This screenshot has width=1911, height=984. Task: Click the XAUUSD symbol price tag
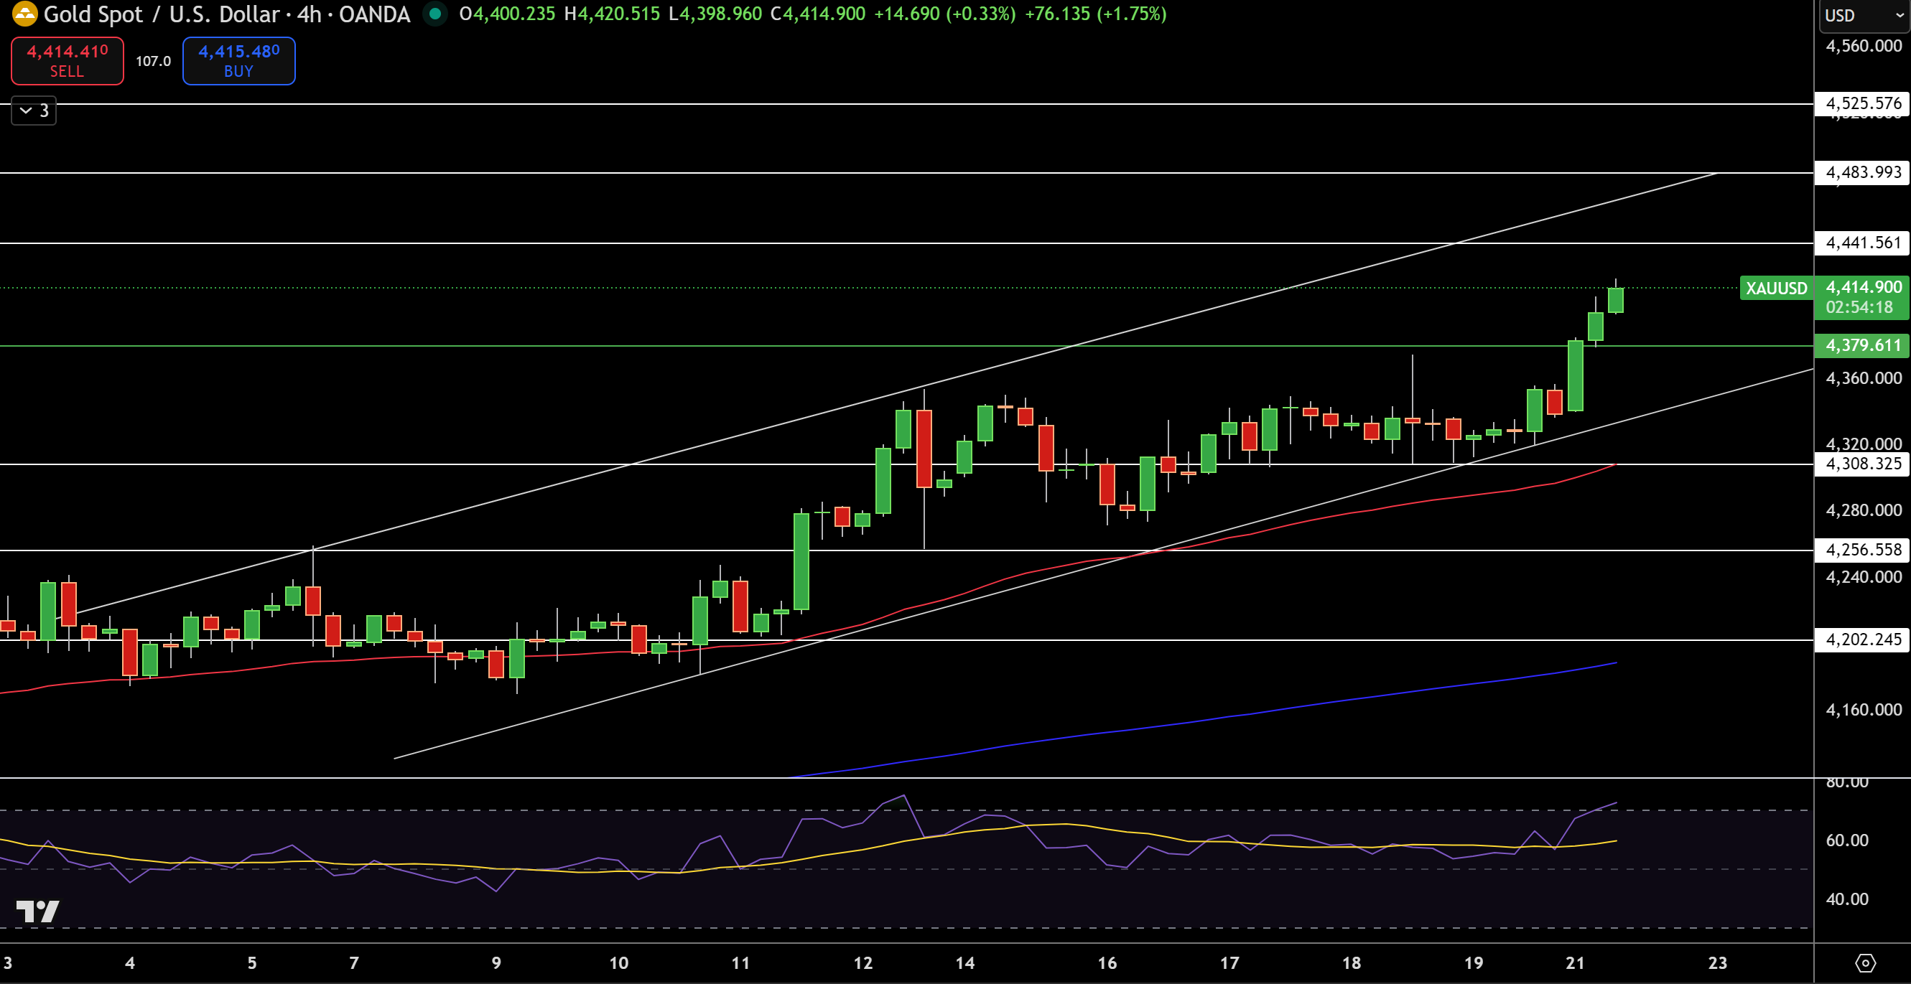coord(1776,289)
